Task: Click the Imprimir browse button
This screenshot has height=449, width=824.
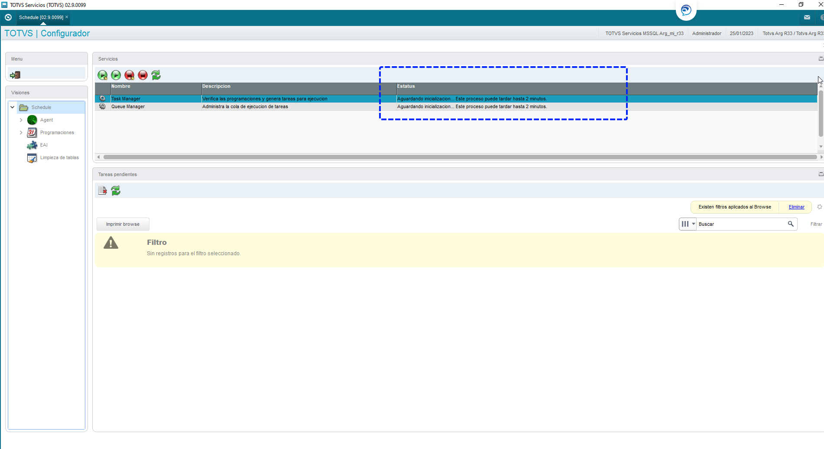Action: pyautogui.click(x=123, y=224)
